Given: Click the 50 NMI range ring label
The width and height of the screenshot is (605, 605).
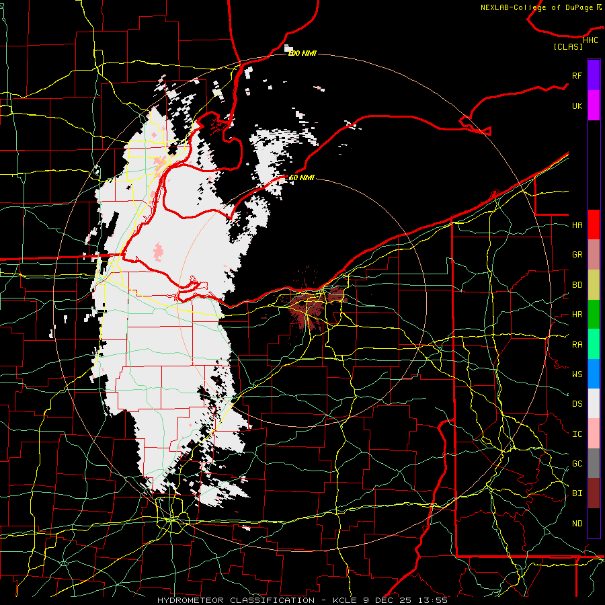Looking at the screenshot, I should coord(302,177).
